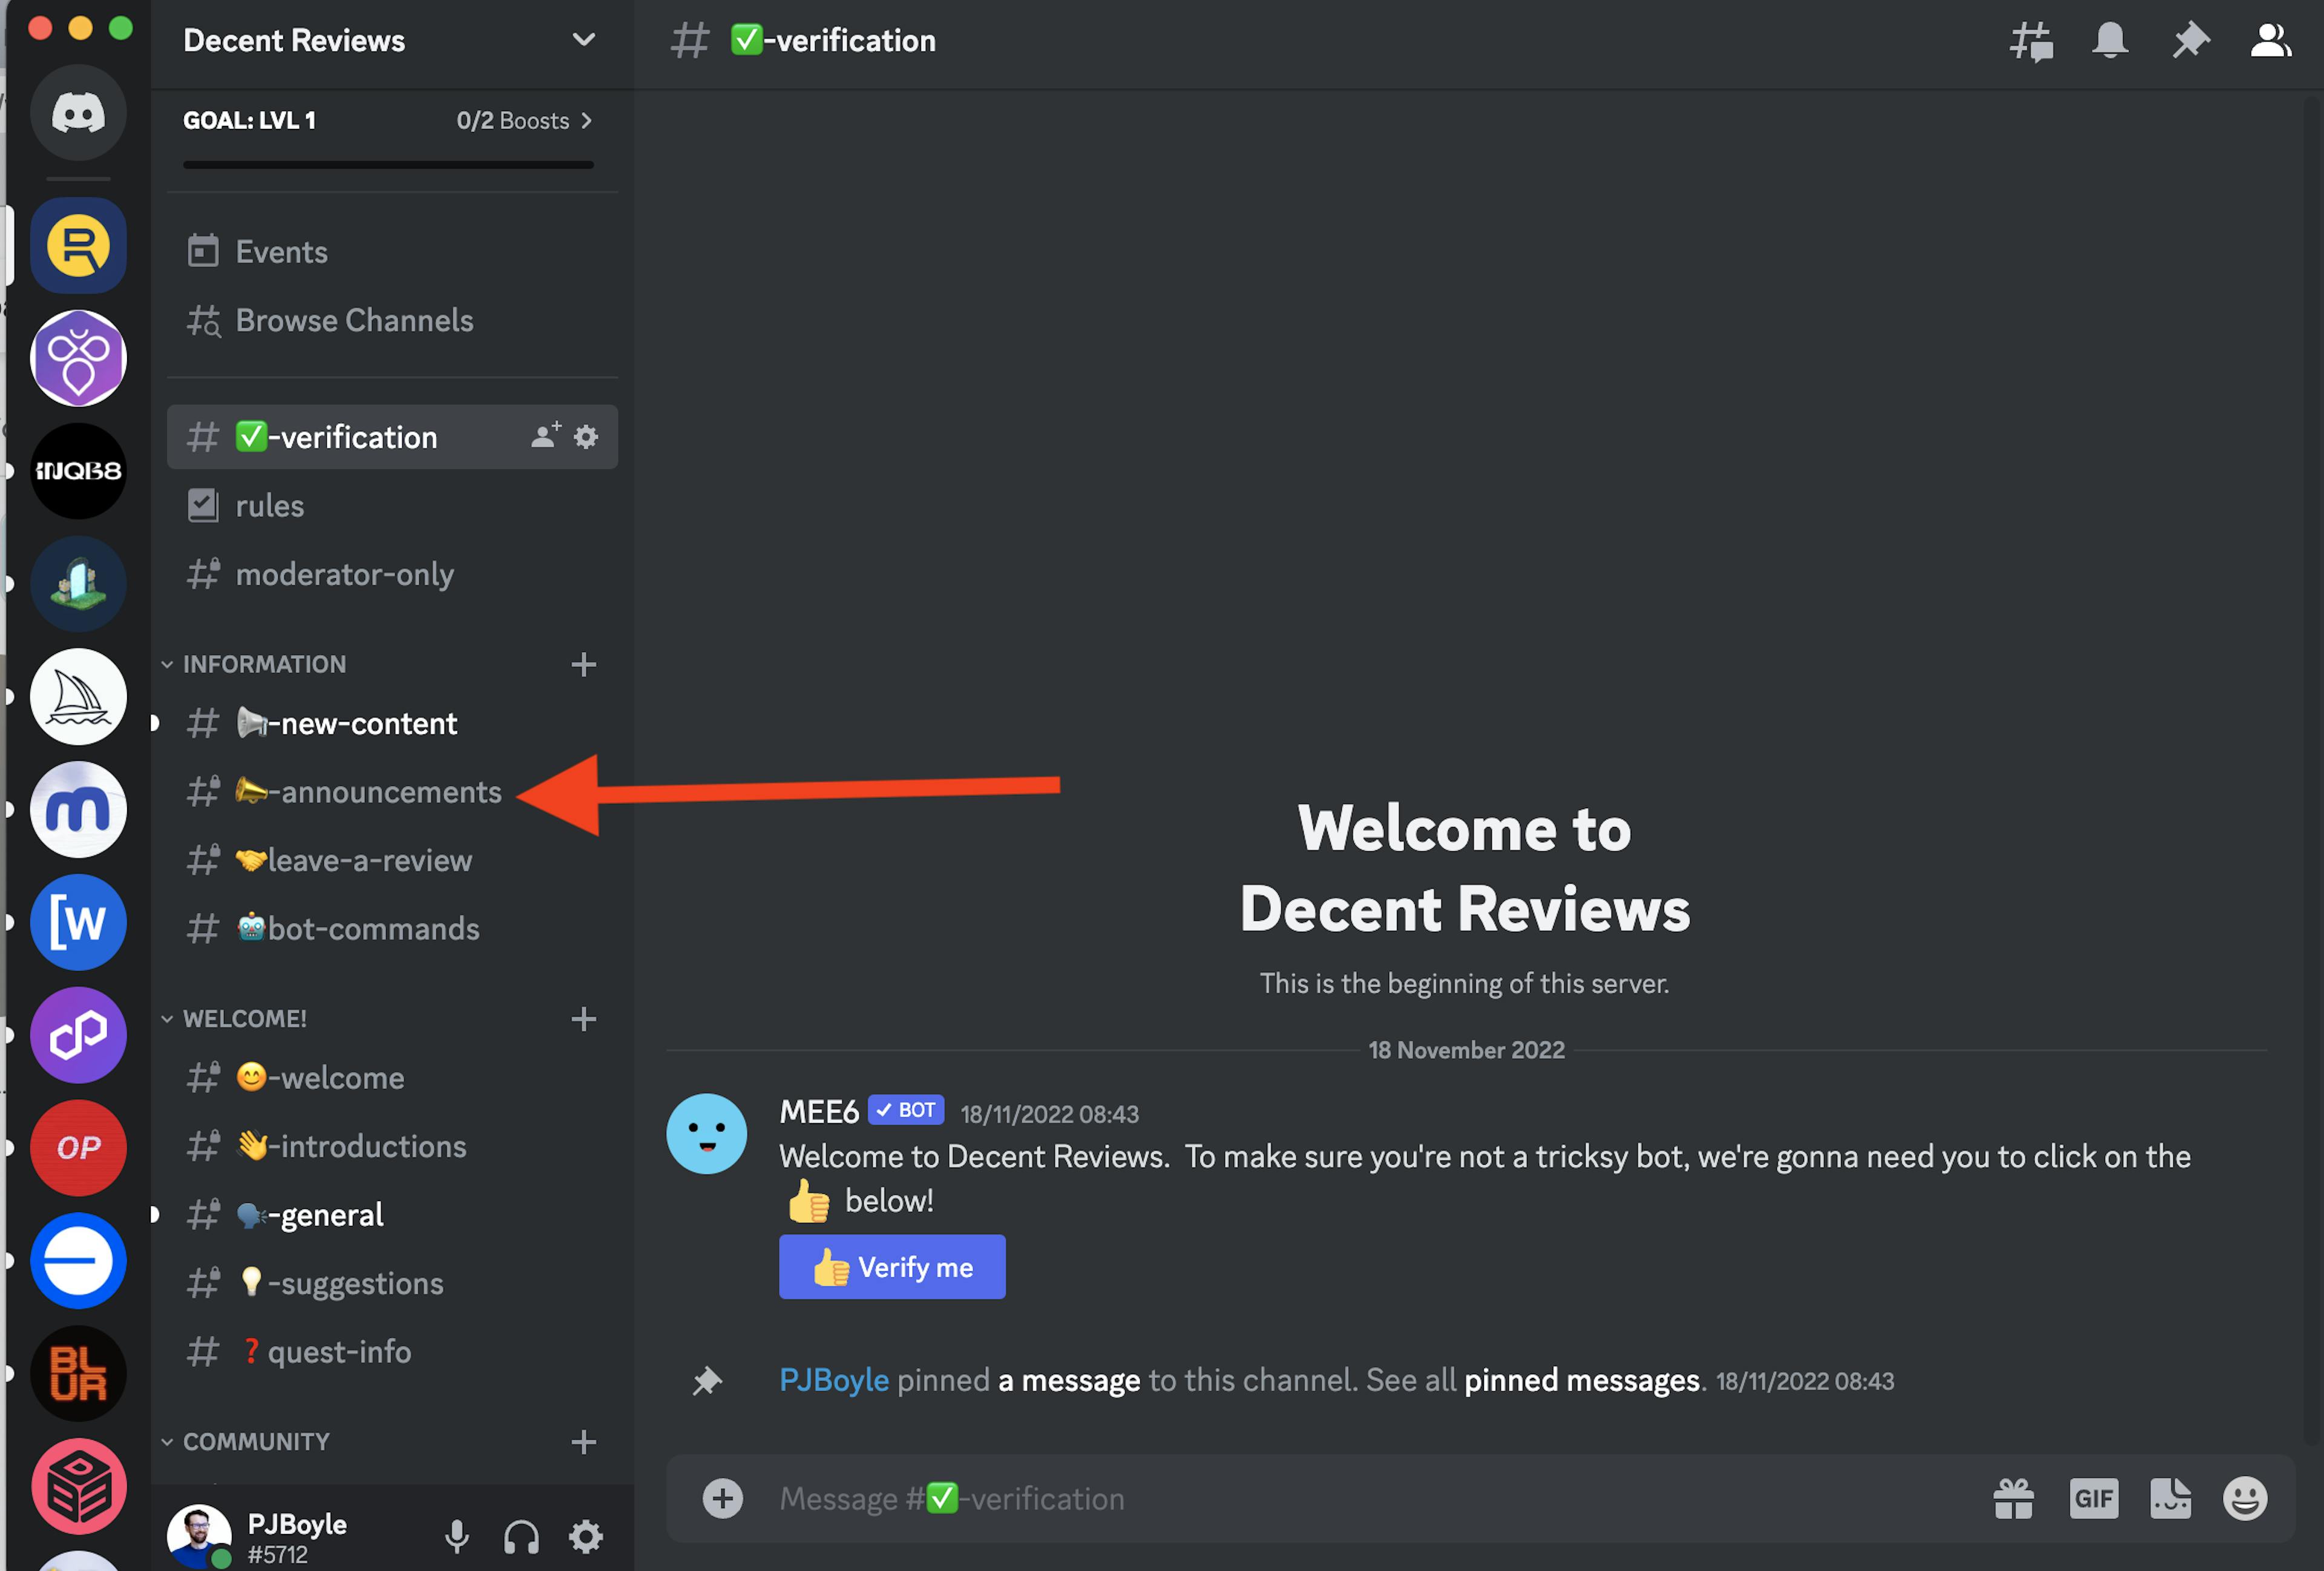Open the Threads icon in channel header
Image resolution: width=2324 pixels, height=1571 pixels.
click(2031, 41)
